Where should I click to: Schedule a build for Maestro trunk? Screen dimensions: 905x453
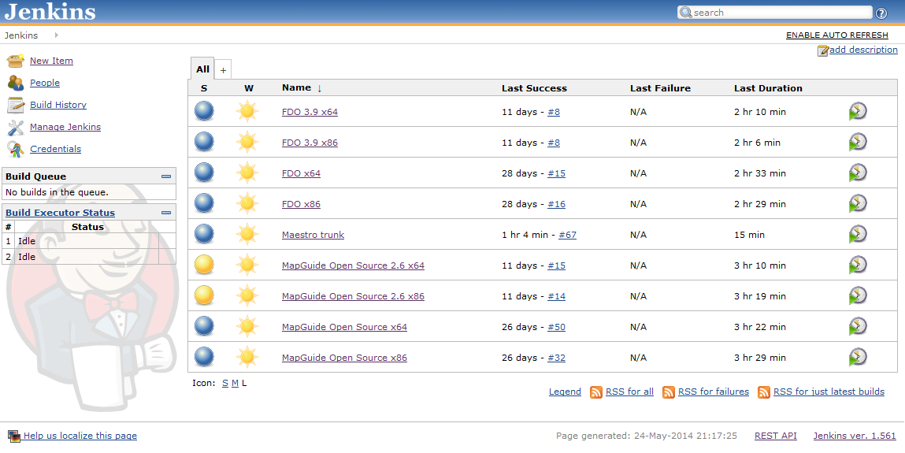[x=858, y=234]
